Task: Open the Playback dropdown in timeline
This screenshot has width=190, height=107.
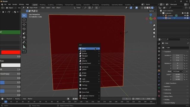Action: pos(10,99)
